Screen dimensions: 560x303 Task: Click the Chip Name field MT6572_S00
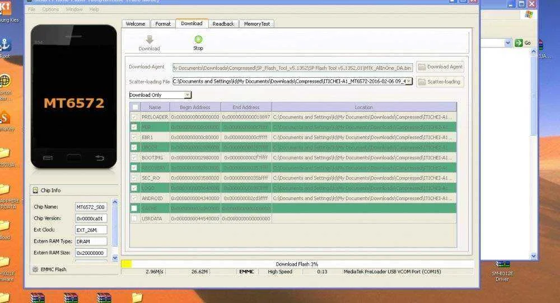point(91,207)
